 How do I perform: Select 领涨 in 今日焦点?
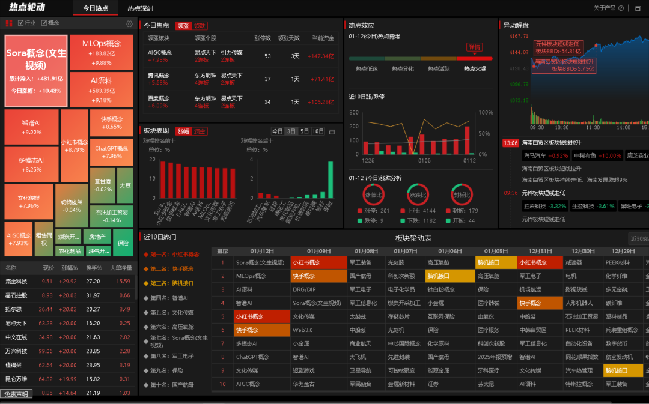click(183, 26)
